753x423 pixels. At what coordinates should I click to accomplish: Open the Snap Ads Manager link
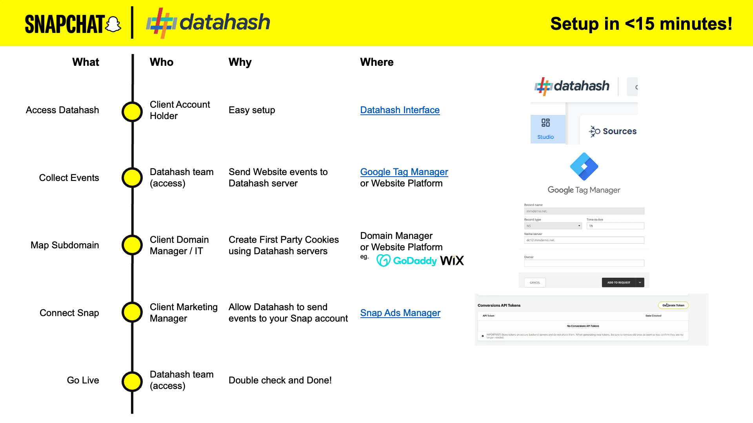click(400, 313)
